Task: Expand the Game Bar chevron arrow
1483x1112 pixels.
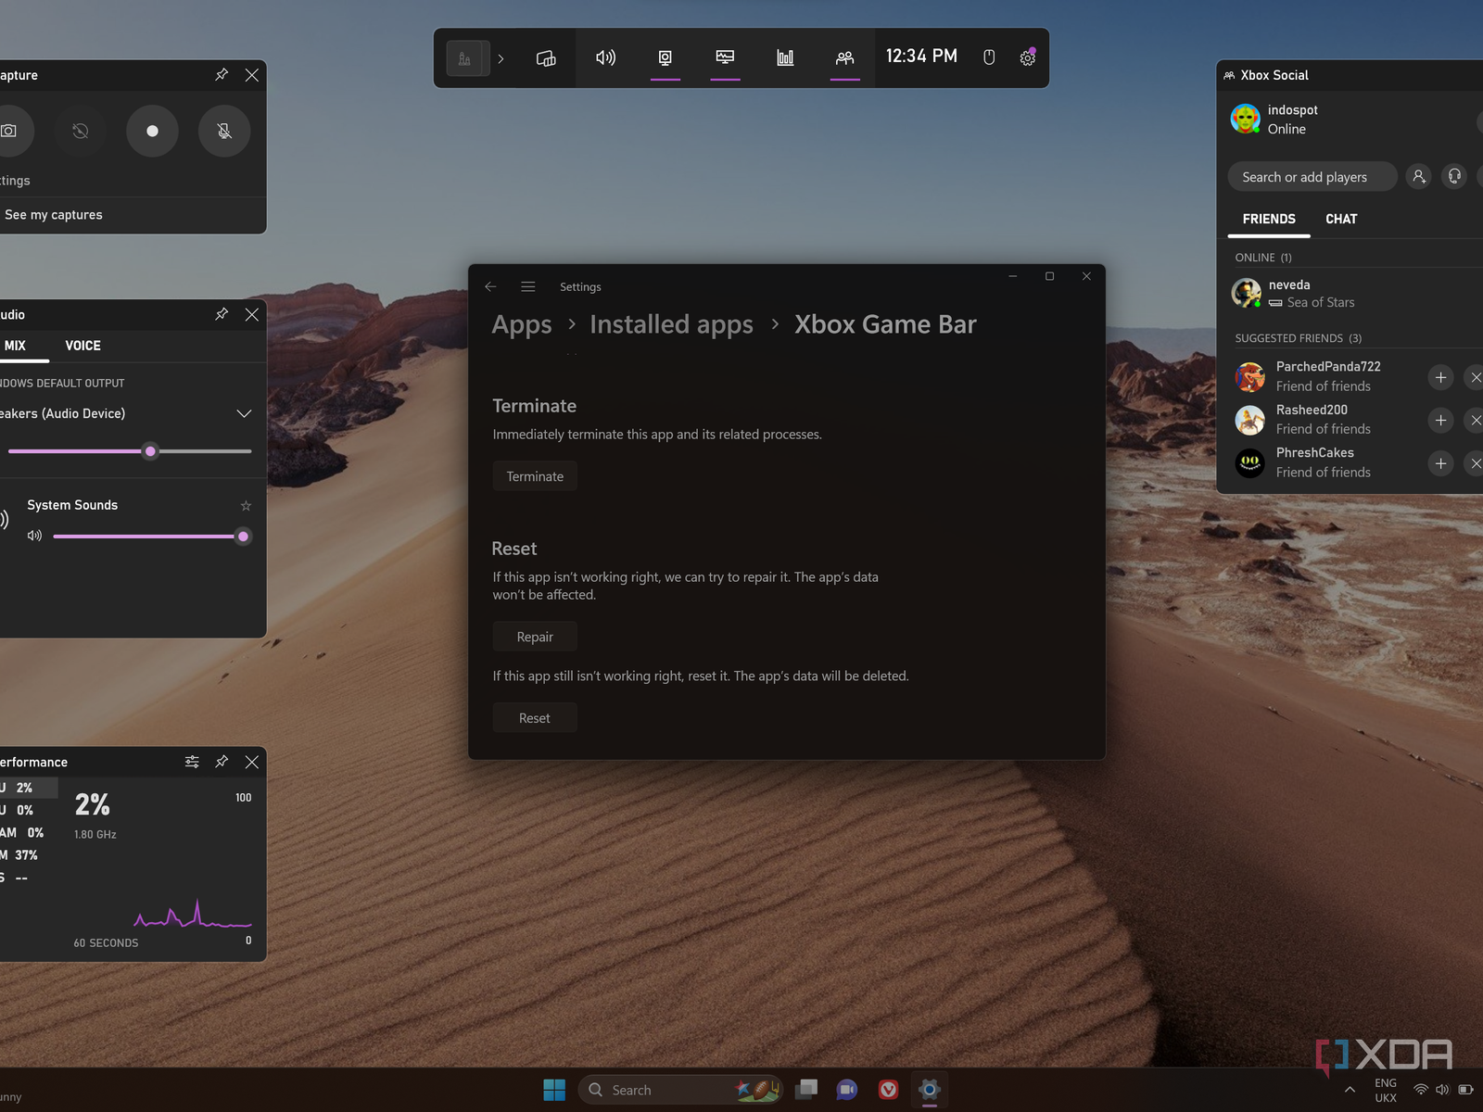Action: 501,59
